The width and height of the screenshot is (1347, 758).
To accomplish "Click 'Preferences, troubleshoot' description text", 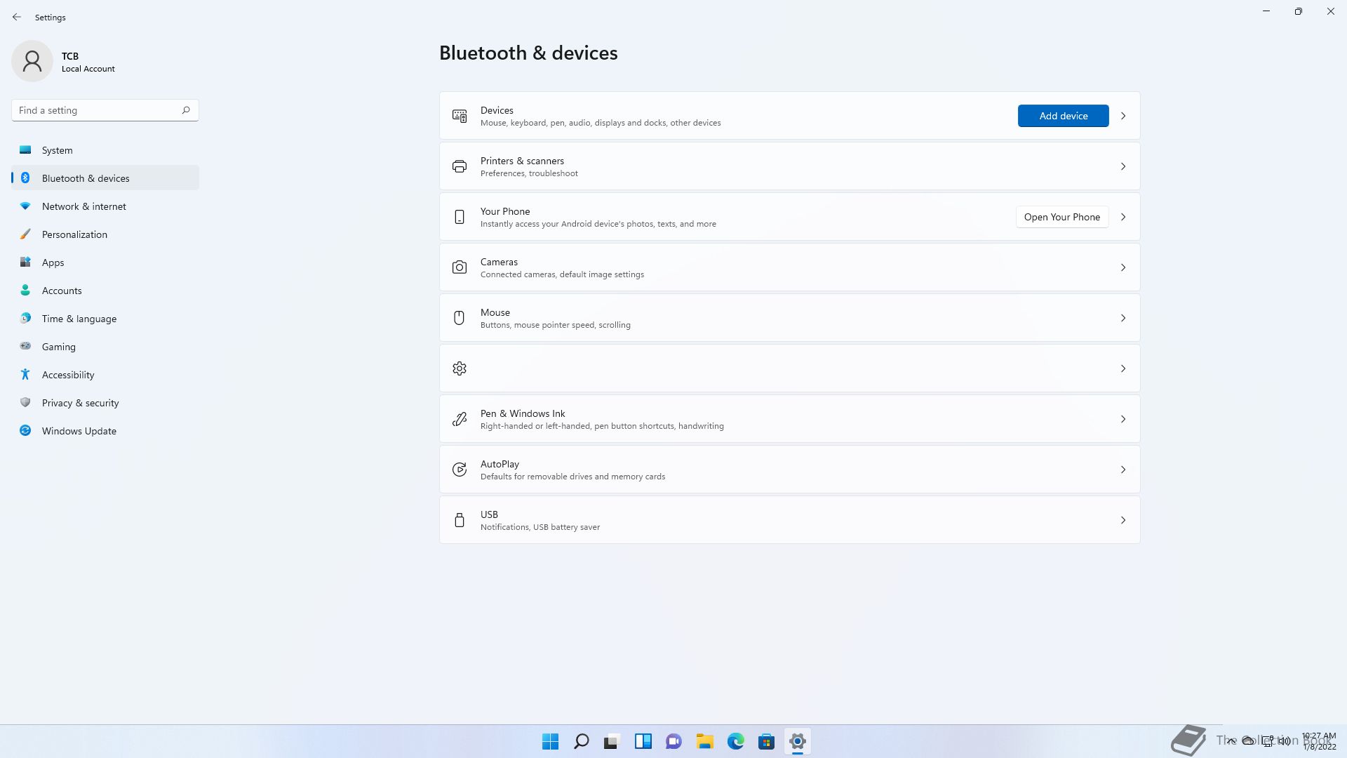I will (529, 173).
